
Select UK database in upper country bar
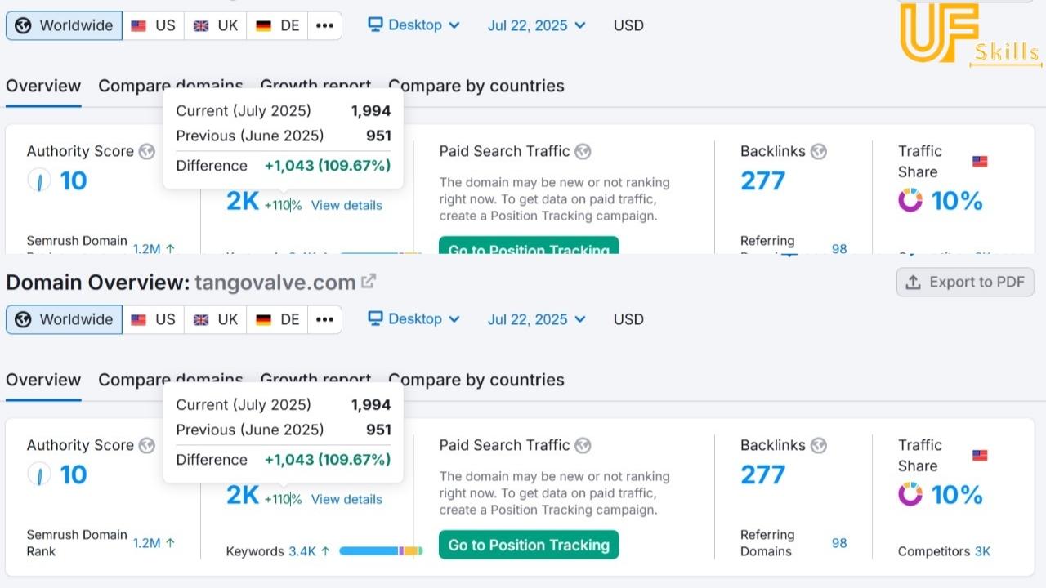click(x=215, y=25)
